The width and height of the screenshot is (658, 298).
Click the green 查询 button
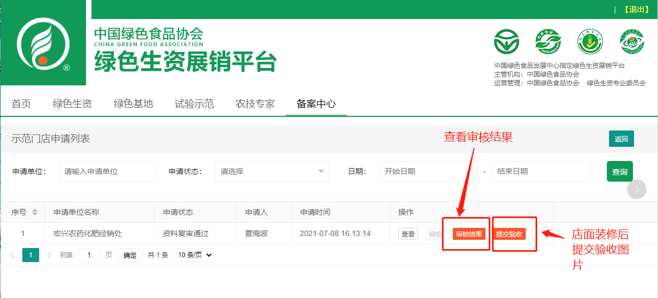pyautogui.click(x=619, y=171)
